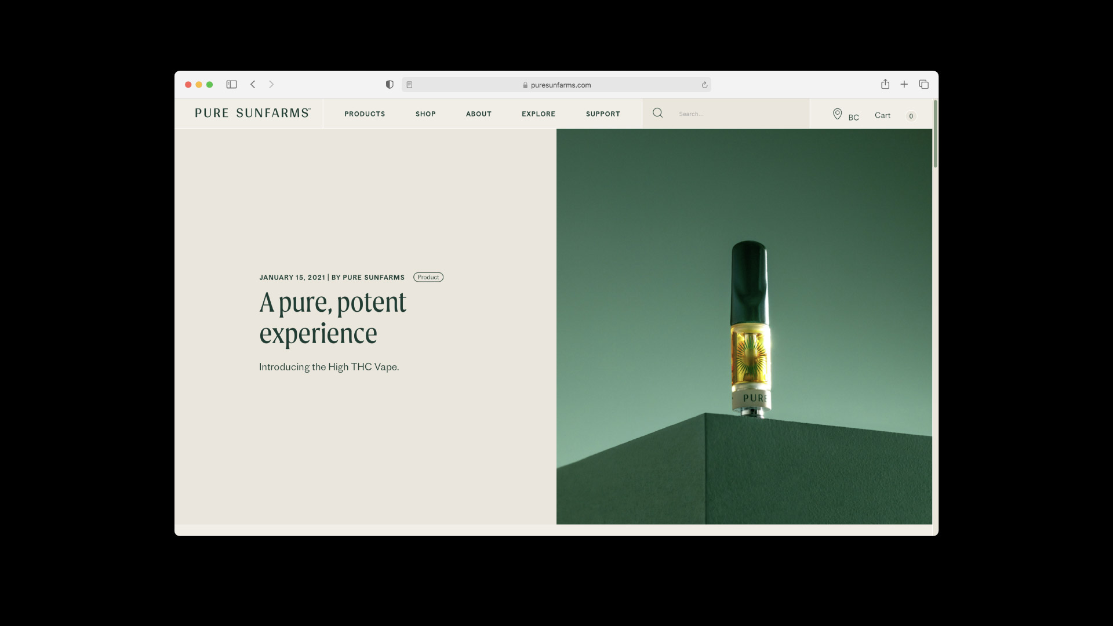The height and width of the screenshot is (626, 1113).
Task: Click the cart item count badge
Action: click(911, 116)
